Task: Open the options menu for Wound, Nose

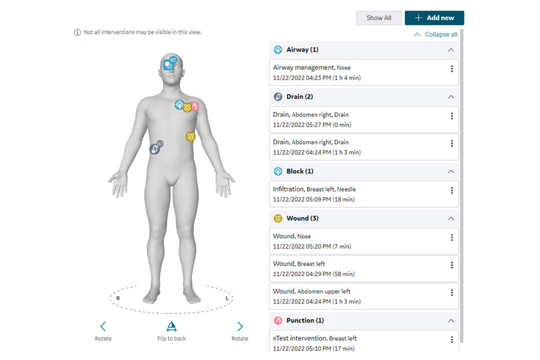Action: point(452,236)
